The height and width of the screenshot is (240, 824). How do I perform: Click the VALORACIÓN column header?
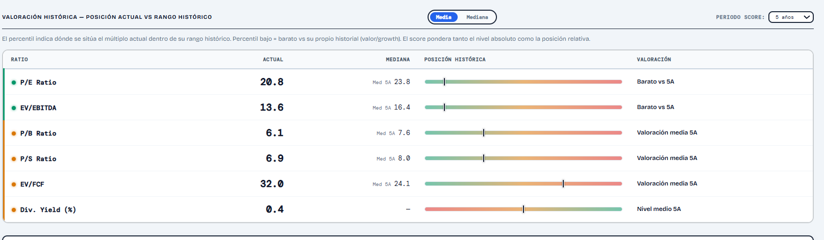pos(654,60)
